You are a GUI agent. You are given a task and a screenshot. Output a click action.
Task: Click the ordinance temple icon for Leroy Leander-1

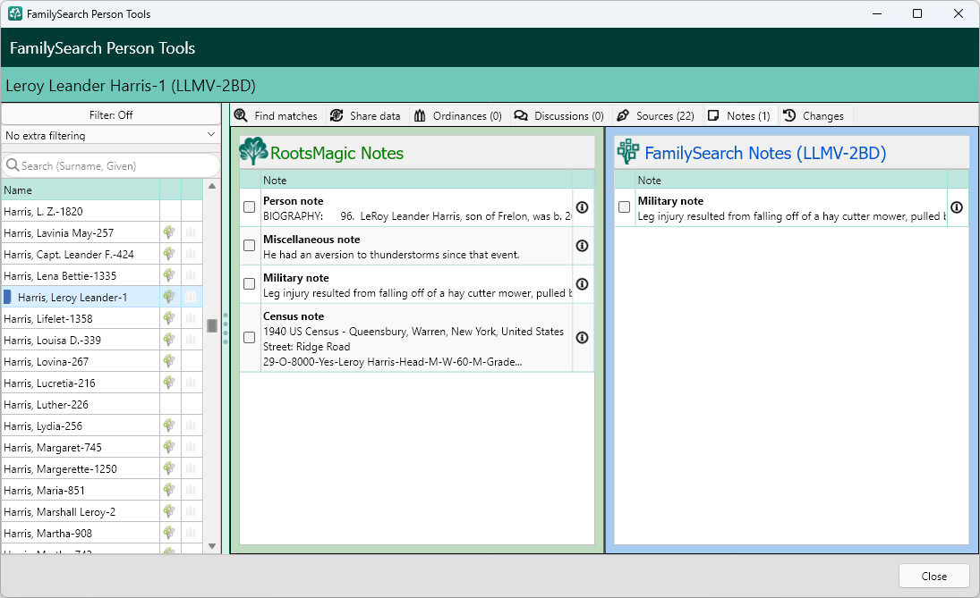[x=191, y=297]
